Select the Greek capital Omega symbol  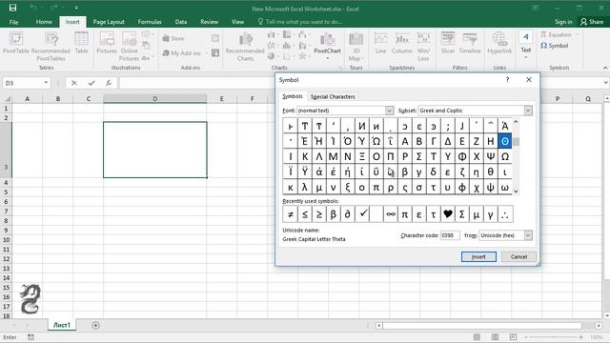click(505, 156)
